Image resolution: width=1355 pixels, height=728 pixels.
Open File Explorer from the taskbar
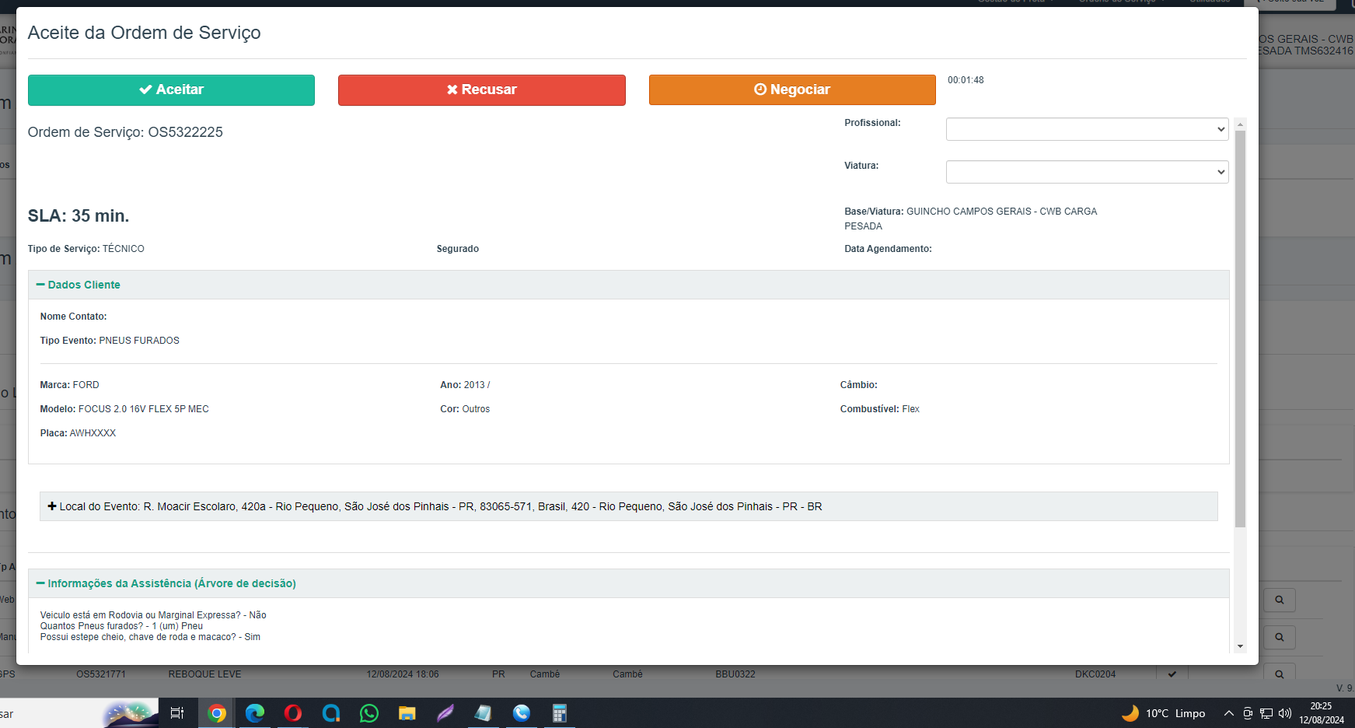[407, 713]
